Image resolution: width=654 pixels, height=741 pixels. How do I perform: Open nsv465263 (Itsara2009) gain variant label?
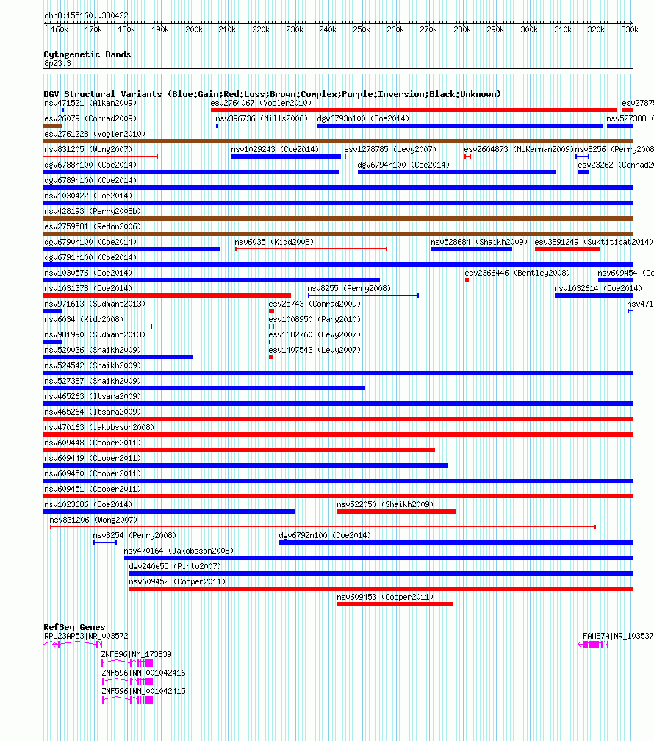(x=93, y=396)
